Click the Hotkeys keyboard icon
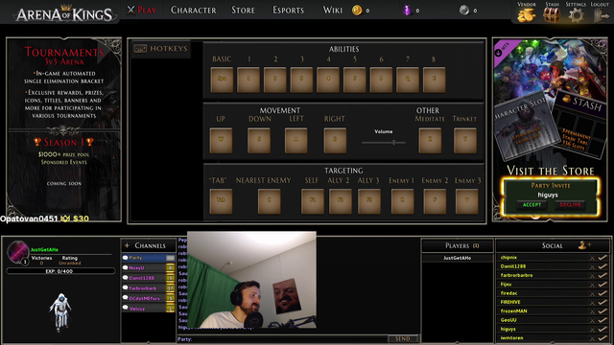 click(140, 49)
